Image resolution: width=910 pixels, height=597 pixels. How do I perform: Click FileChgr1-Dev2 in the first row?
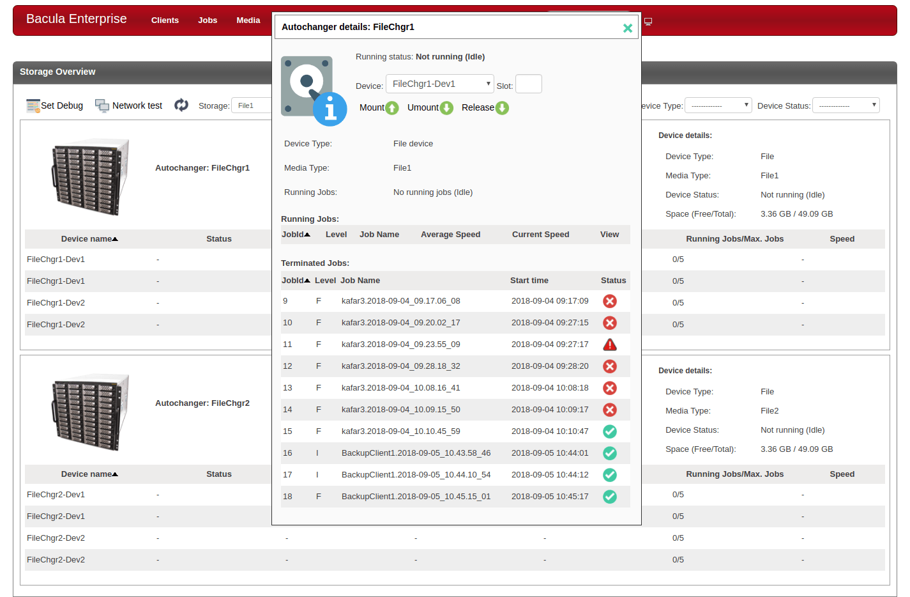56,303
